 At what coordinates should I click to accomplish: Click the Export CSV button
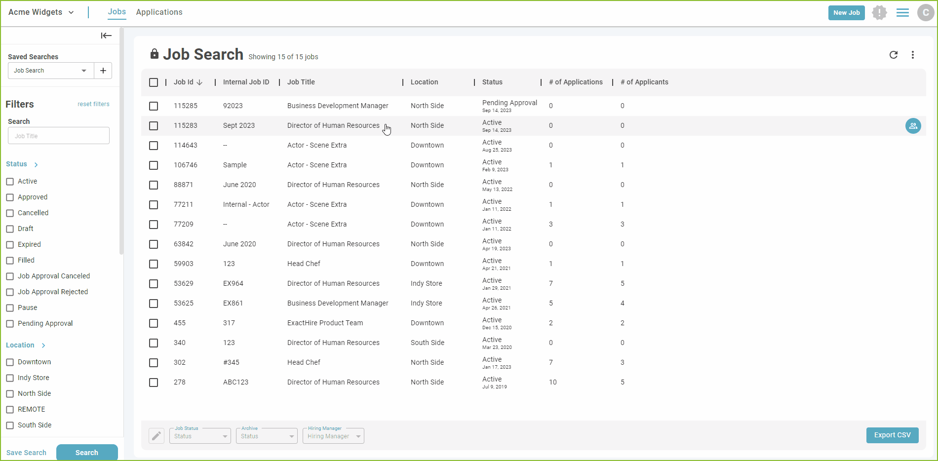(x=892, y=435)
